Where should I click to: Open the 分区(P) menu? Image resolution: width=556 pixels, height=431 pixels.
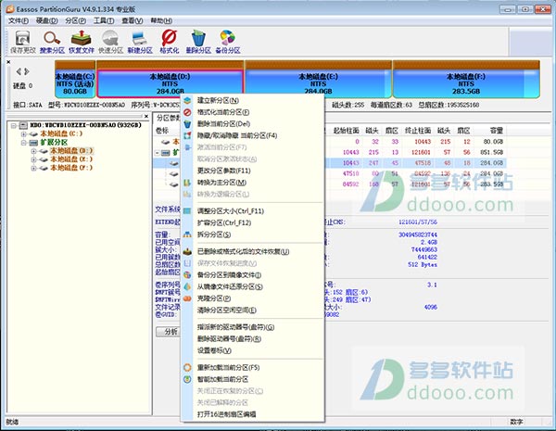pyautogui.click(x=76, y=21)
